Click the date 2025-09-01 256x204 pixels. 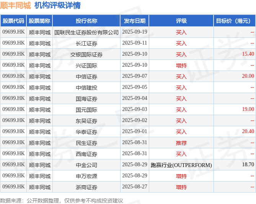tap(135, 131)
